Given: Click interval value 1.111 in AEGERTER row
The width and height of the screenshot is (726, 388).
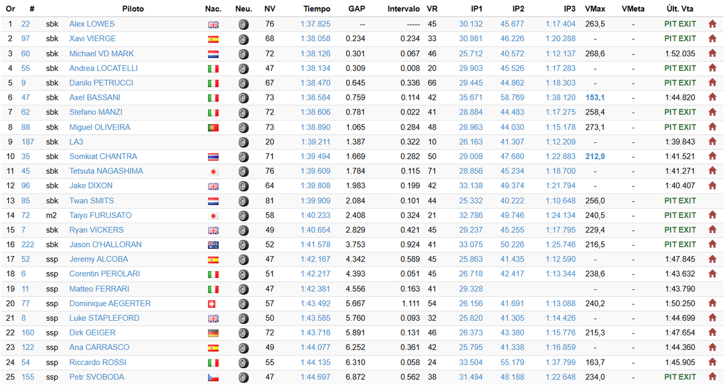Looking at the screenshot, I should tap(411, 304).
